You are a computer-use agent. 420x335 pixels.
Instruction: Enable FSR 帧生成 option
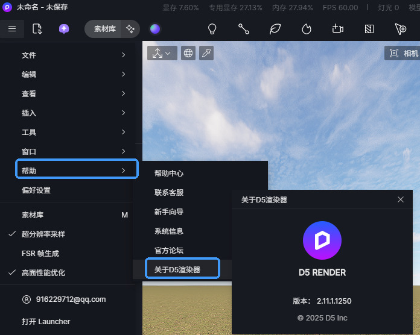(40, 253)
